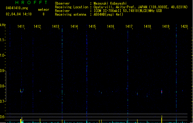193x123 pixels.
Task: Click the 1411 time marker
Action: pos(21,26)
